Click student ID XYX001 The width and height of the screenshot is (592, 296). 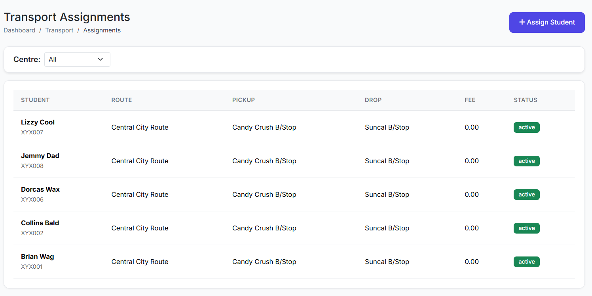tap(32, 267)
